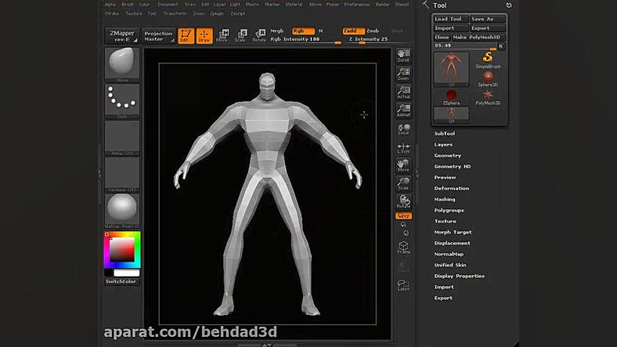The image size is (617, 347).
Task: Select the Rotate tool in top shelf
Action: pos(258,35)
